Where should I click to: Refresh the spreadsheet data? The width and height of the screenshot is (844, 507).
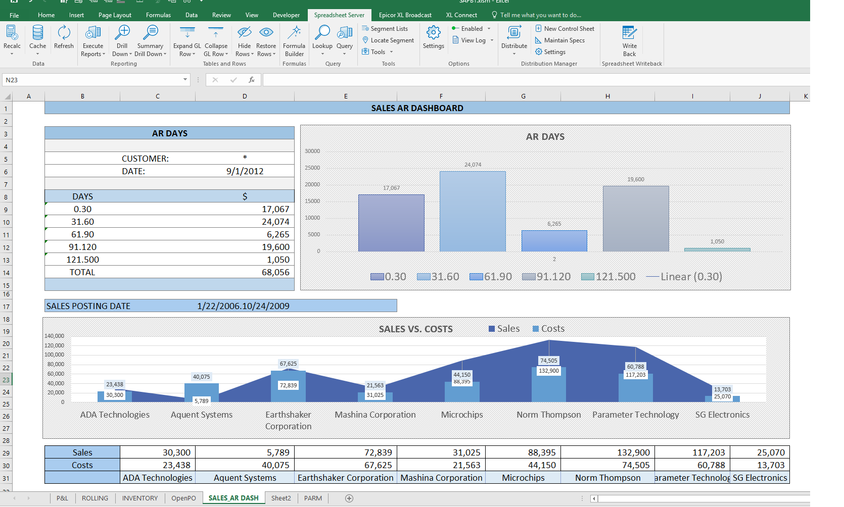pyautogui.click(x=64, y=37)
